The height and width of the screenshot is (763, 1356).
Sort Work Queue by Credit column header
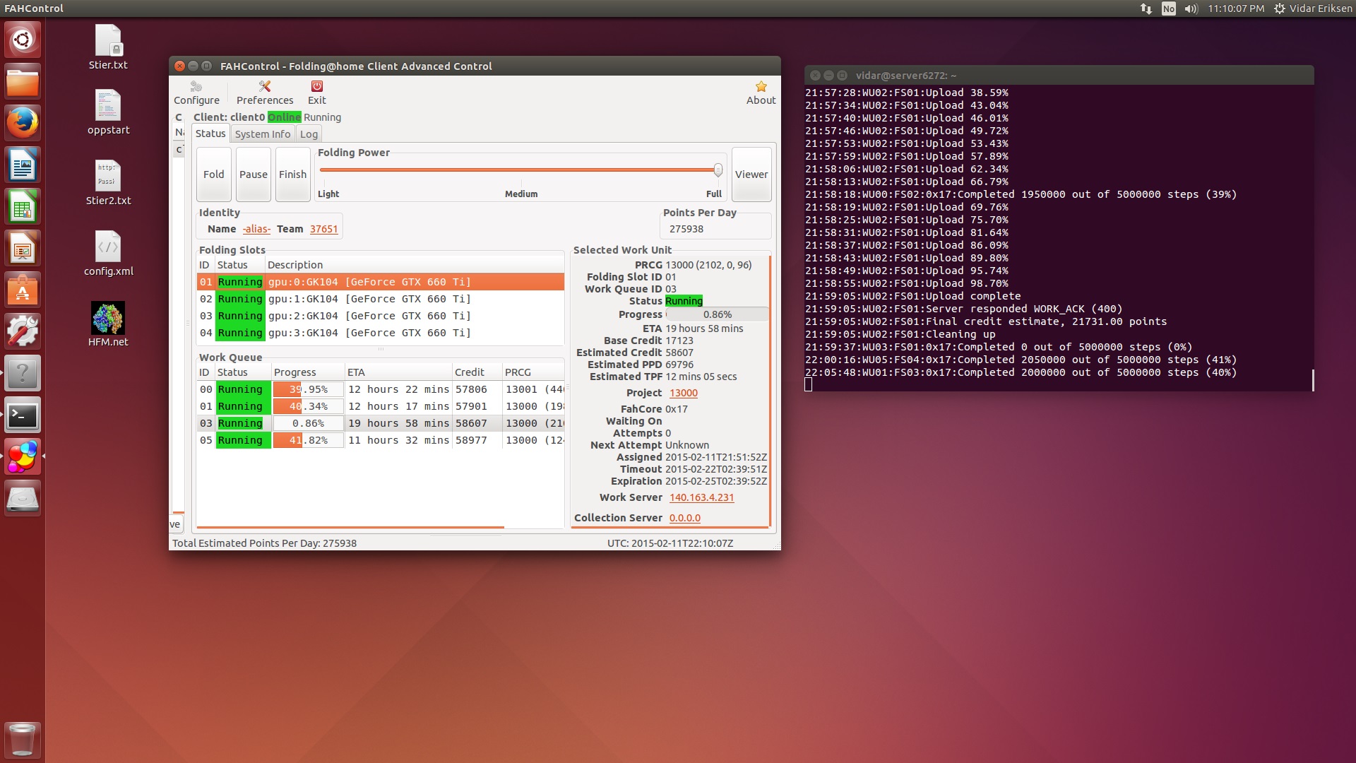pyautogui.click(x=477, y=372)
